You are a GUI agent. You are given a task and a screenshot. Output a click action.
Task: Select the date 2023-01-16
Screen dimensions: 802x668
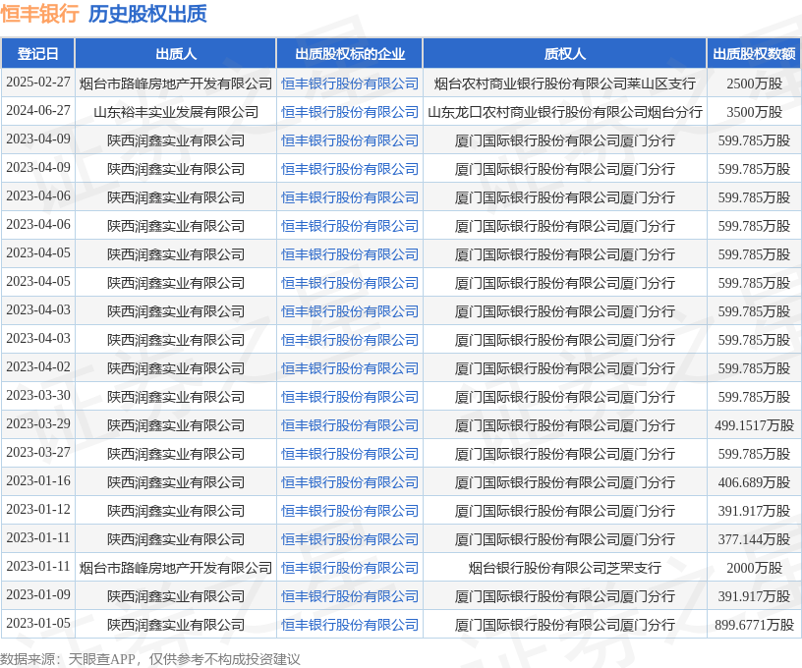click(x=38, y=481)
